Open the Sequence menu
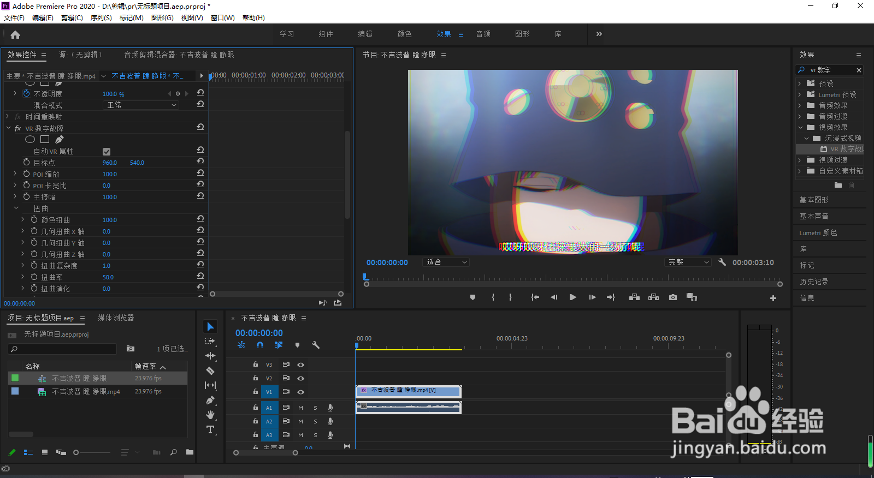The image size is (874, 478). coord(101,18)
